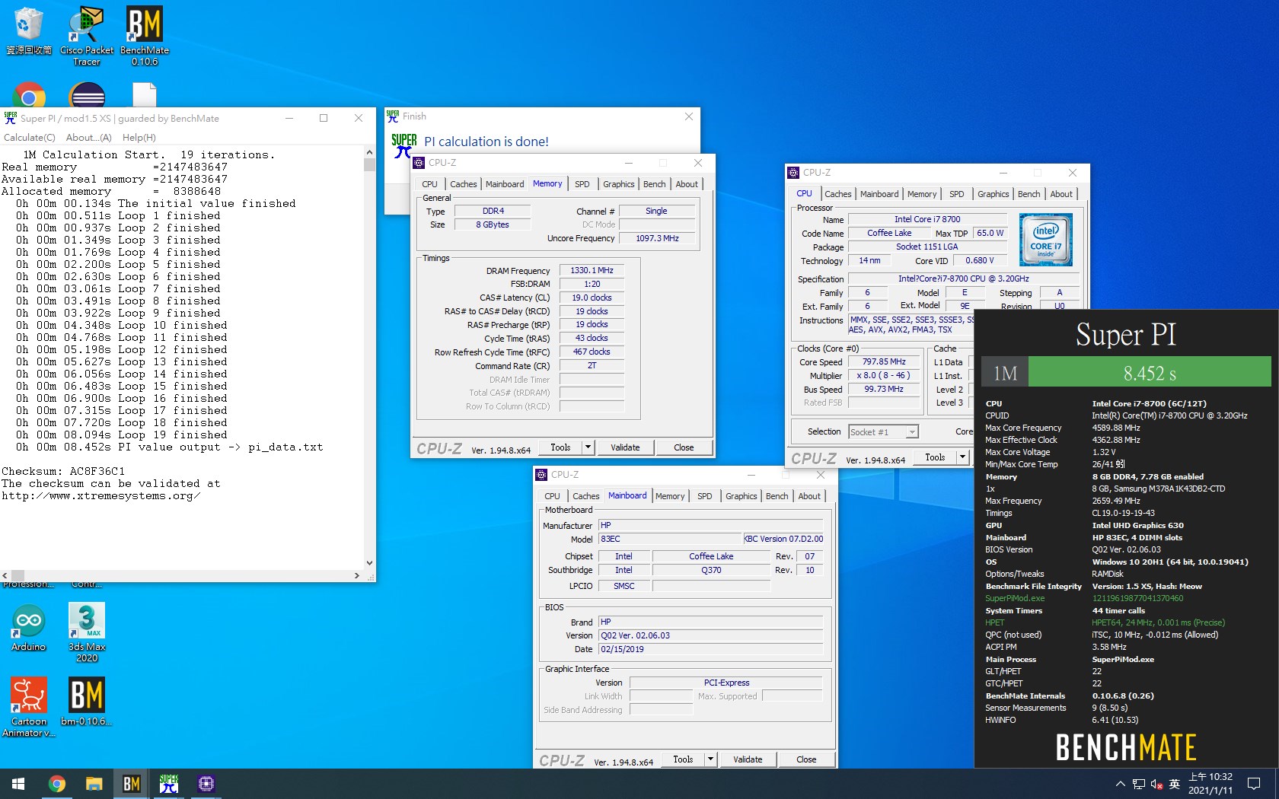The width and height of the screenshot is (1279, 799).
Task: Click Close in Mainboard CPU-Z window
Action: 806,759
